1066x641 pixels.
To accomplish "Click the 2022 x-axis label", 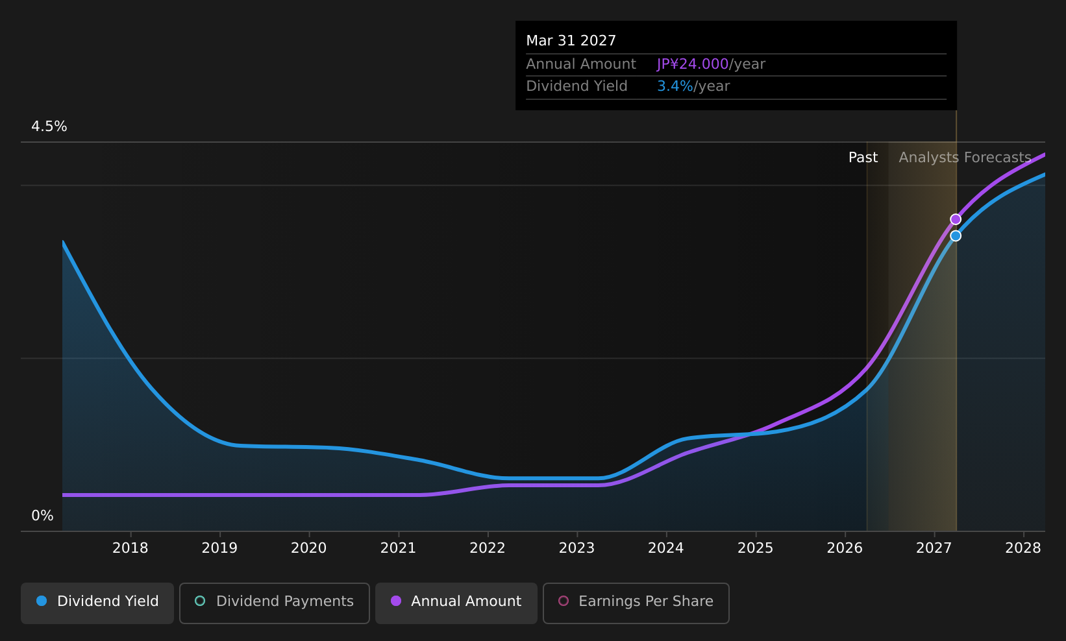I will (488, 548).
